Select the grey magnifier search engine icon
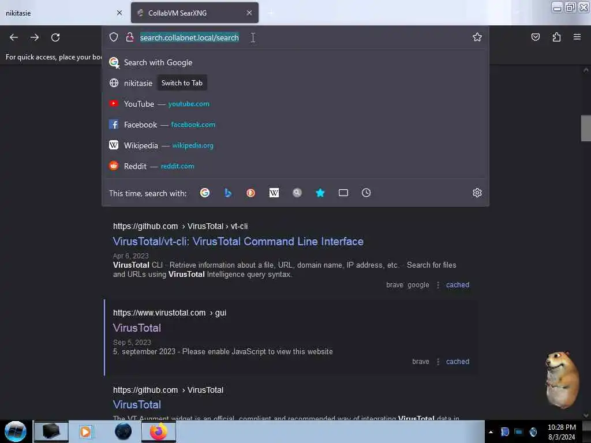The width and height of the screenshot is (591, 443). (297, 193)
